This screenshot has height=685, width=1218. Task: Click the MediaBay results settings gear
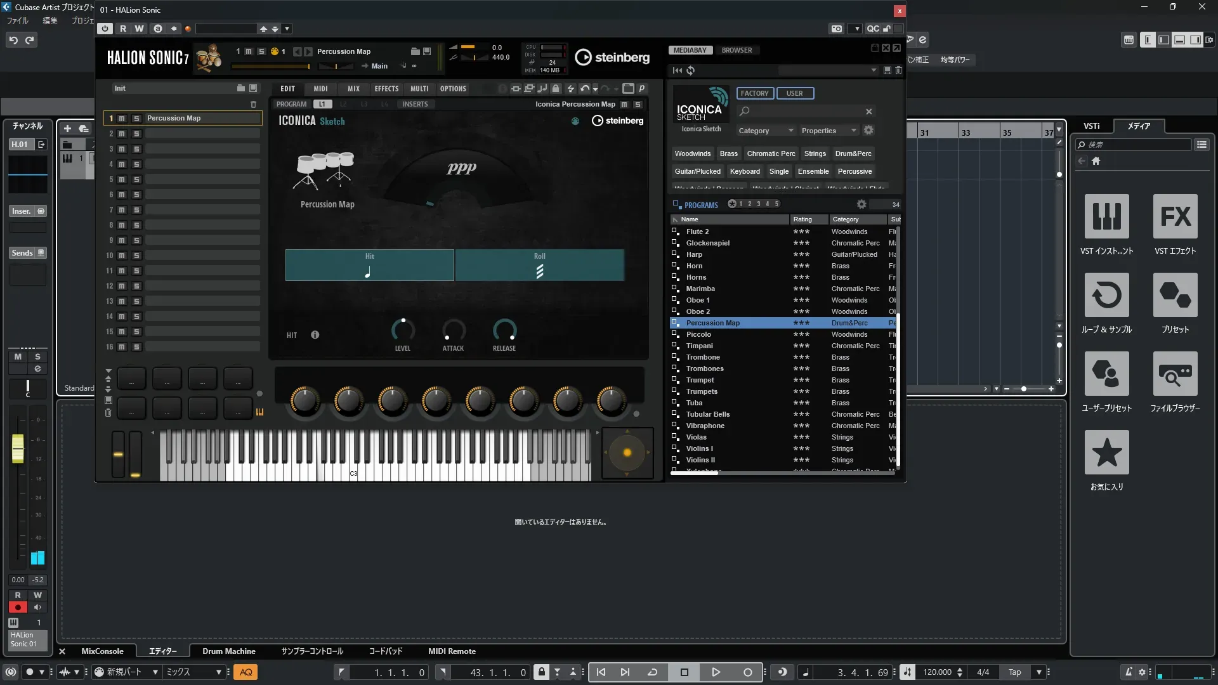point(861,204)
